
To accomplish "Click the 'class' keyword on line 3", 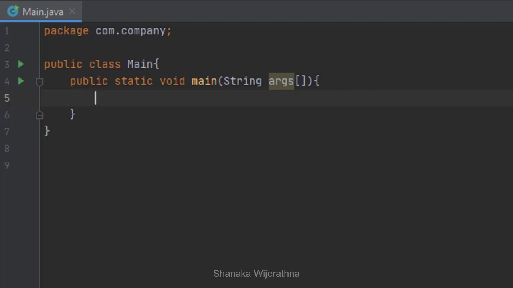I will pos(105,64).
